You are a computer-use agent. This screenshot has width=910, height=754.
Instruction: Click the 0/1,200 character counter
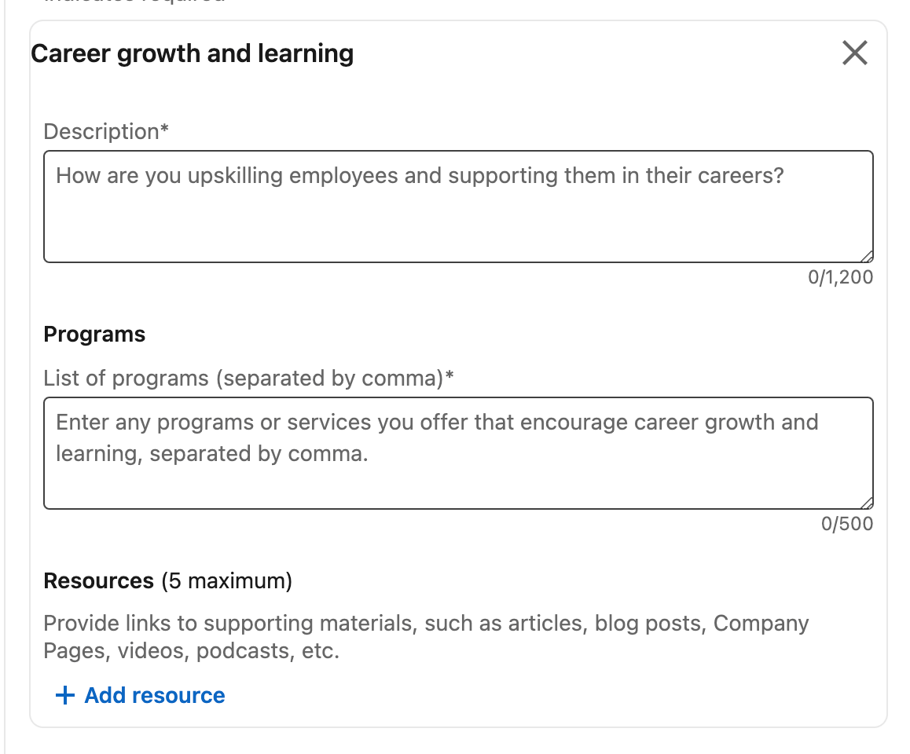click(x=839, y=277)
